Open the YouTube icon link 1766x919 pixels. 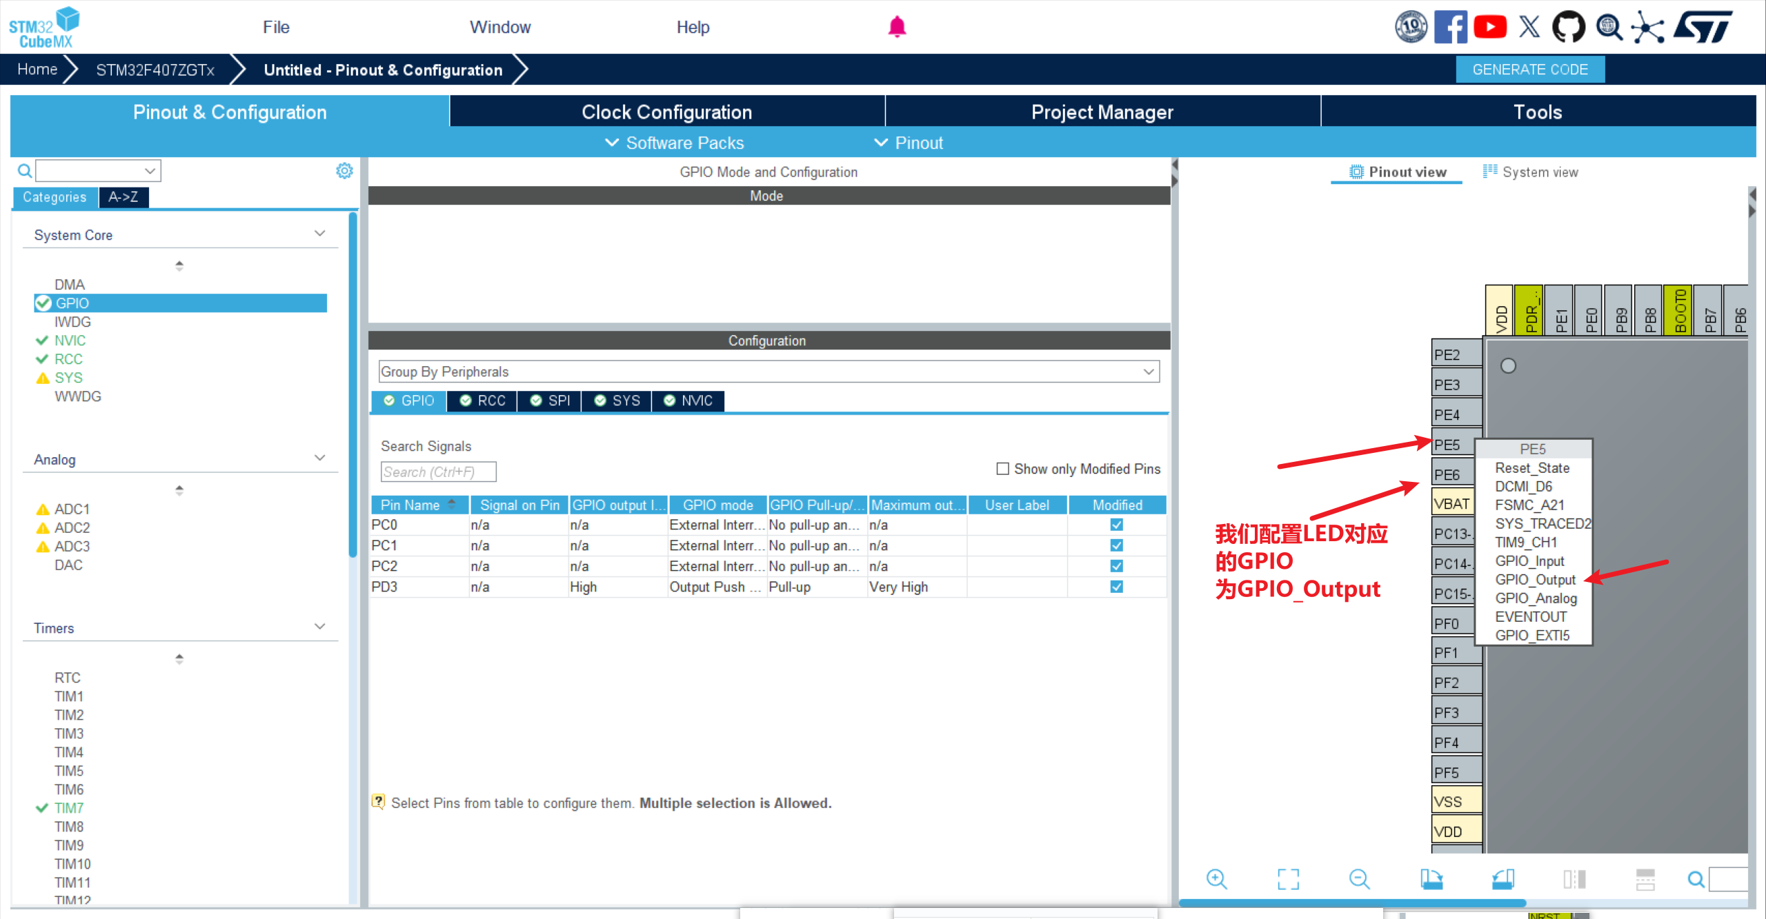click(1490, 27)
